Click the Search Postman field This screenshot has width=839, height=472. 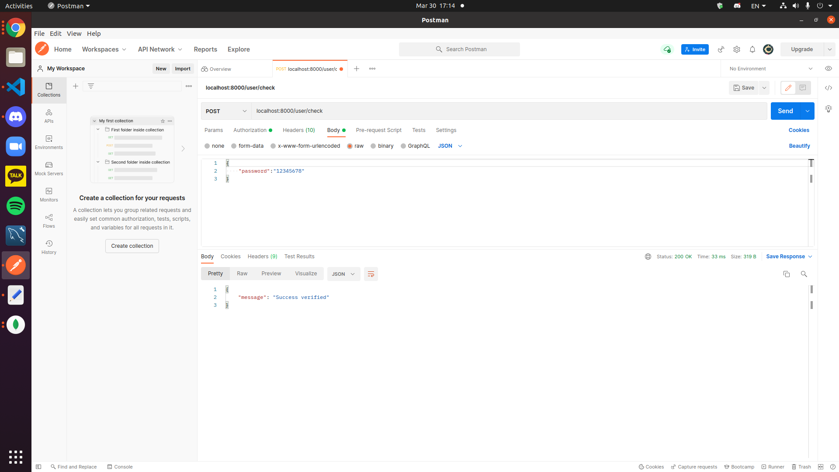[x=459, y=49]
